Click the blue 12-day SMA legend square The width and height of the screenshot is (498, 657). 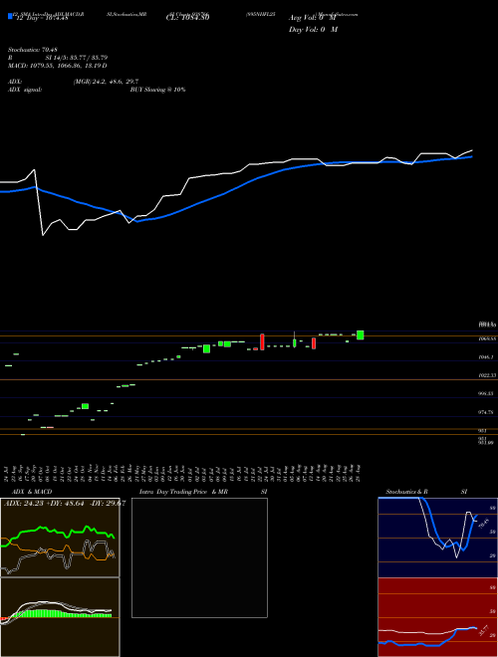click(10, 17)
